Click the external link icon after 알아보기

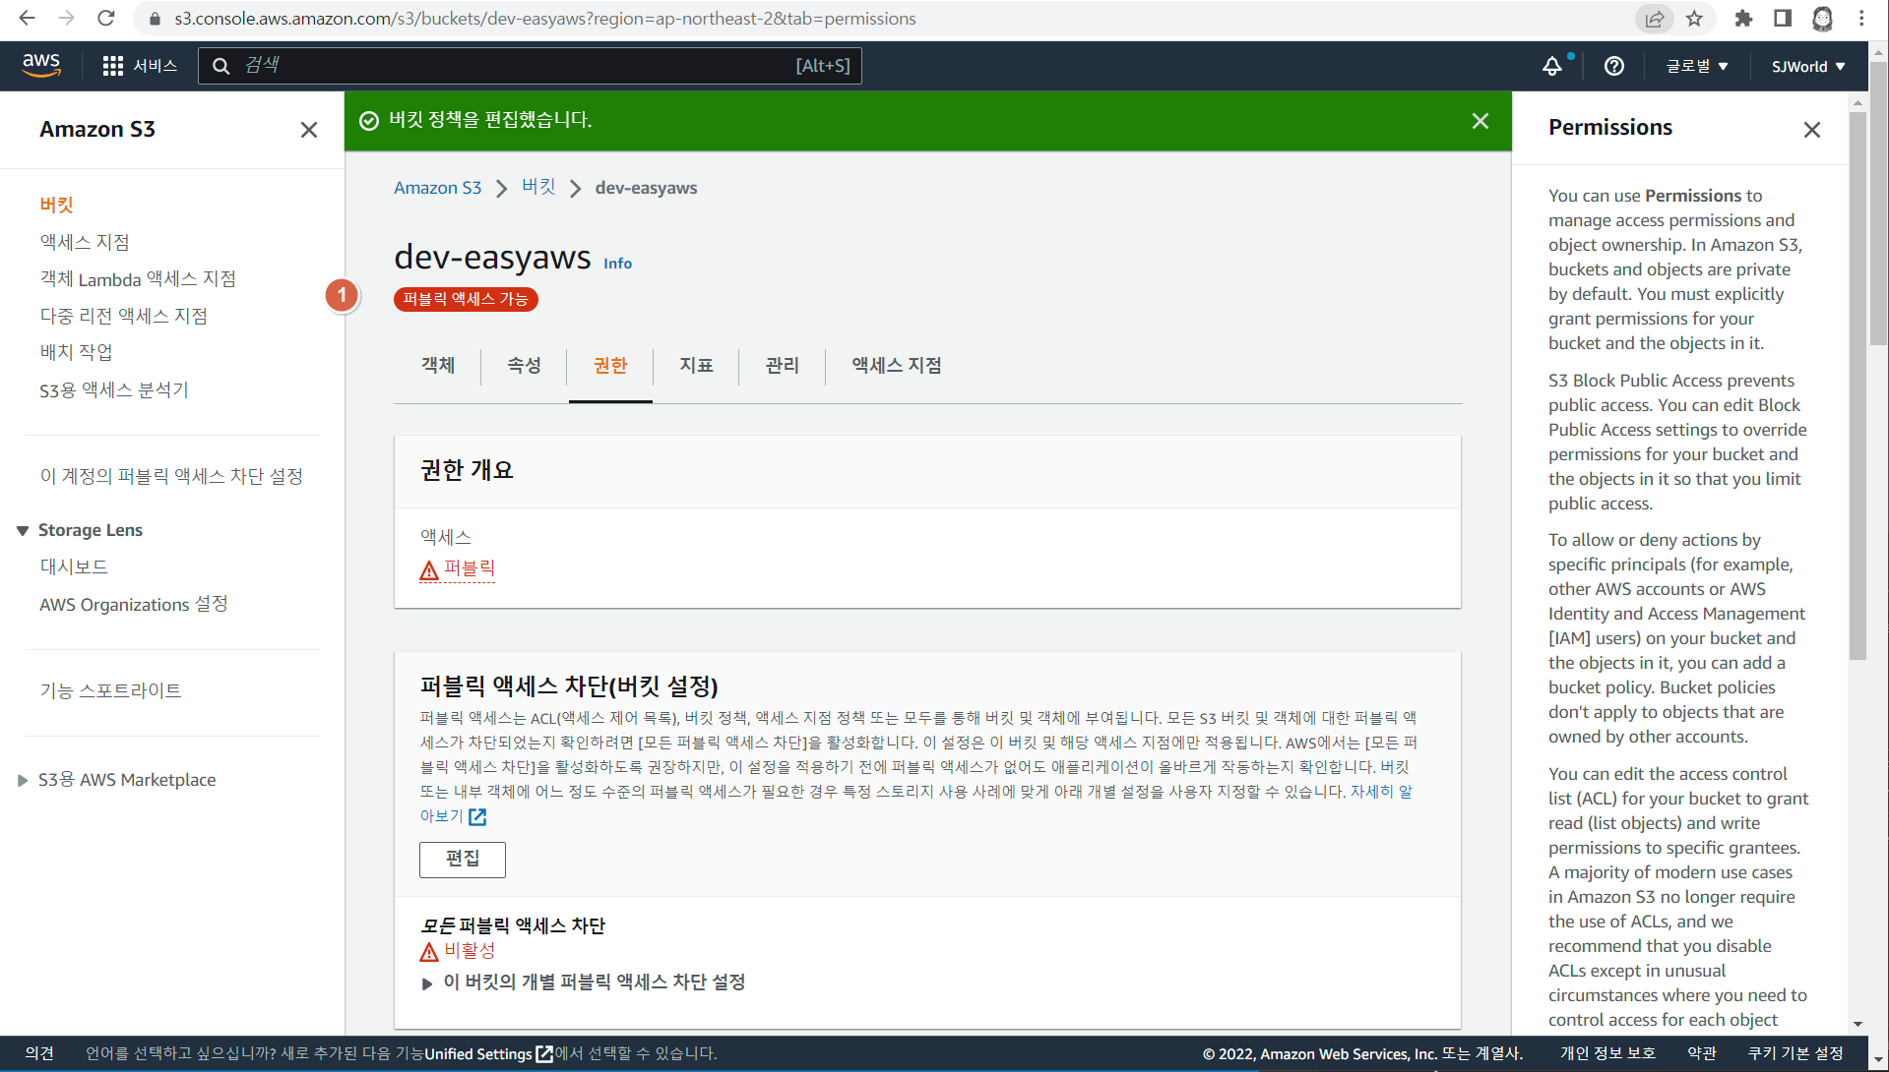click(x=478, y=817)
